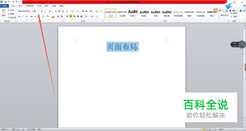Apply the 标题 1 heading style
This screenshot has width=246, height=131.
(x=133, y=13)
